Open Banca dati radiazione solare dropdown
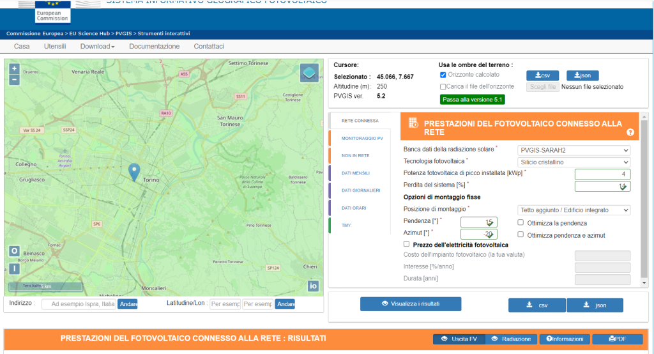The height and width of the screenshot is (354, 654). click(x=574, y=150)
